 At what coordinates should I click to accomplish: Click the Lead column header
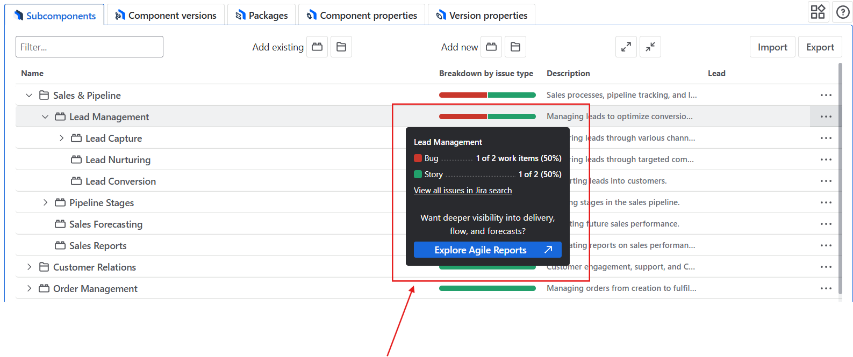pyautogui.click(x=716, y=74)
